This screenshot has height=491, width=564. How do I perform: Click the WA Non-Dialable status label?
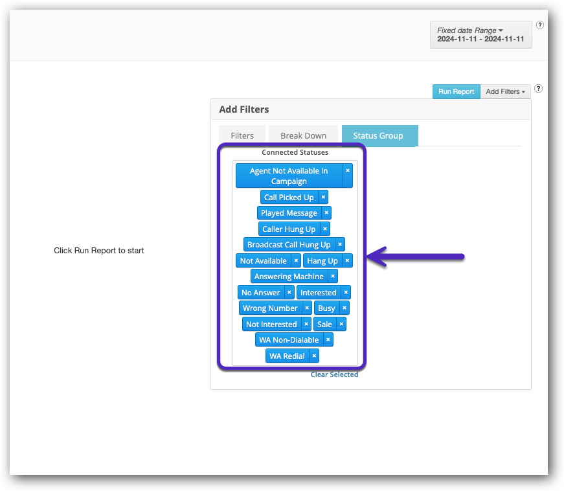coord(289,340)
